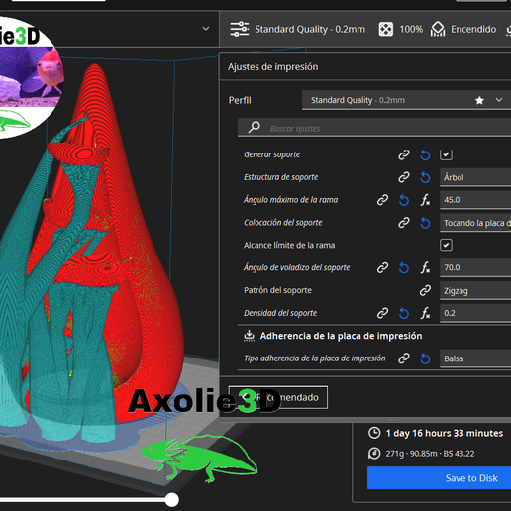
Task: Click Standard Quality - 0.2mm in top bar
Action: tap(310, 29)
